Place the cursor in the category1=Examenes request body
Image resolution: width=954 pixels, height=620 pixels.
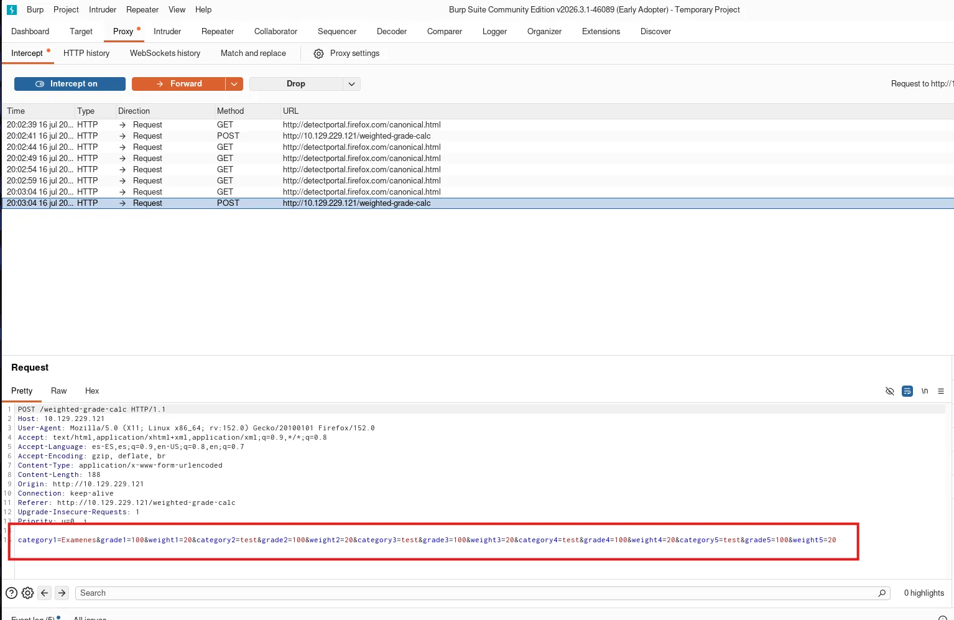pyautogui.click(x=427, y=540)
